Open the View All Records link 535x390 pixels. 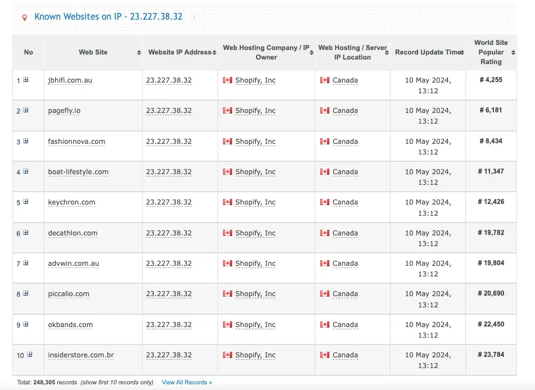pyautogui.click(x=187, y=382)
